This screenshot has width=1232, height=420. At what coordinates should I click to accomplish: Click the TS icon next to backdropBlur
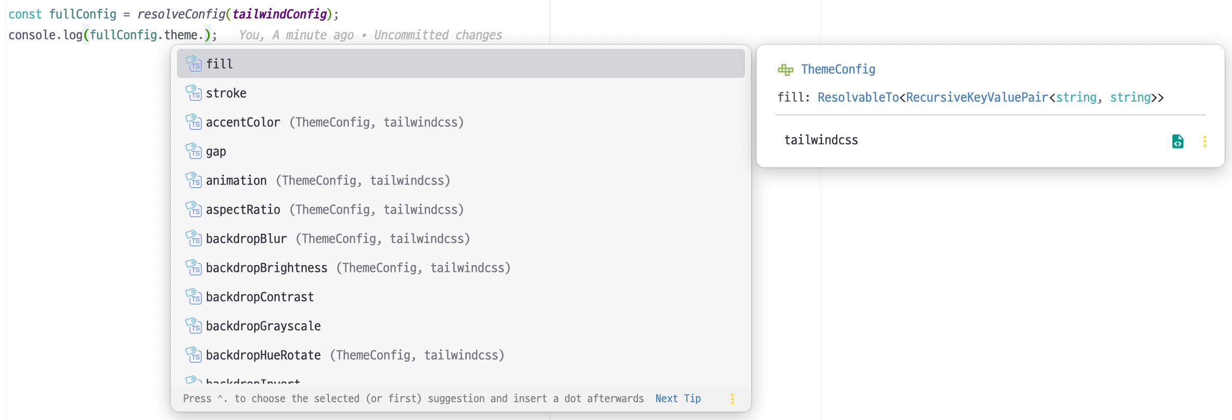(195, 238)
